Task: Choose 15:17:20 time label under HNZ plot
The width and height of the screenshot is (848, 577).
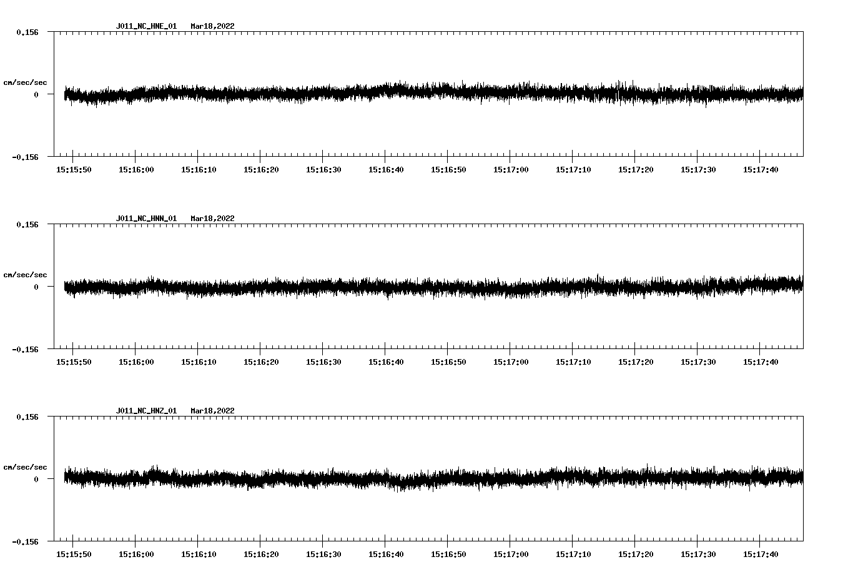Action: [x=636, y=555]
